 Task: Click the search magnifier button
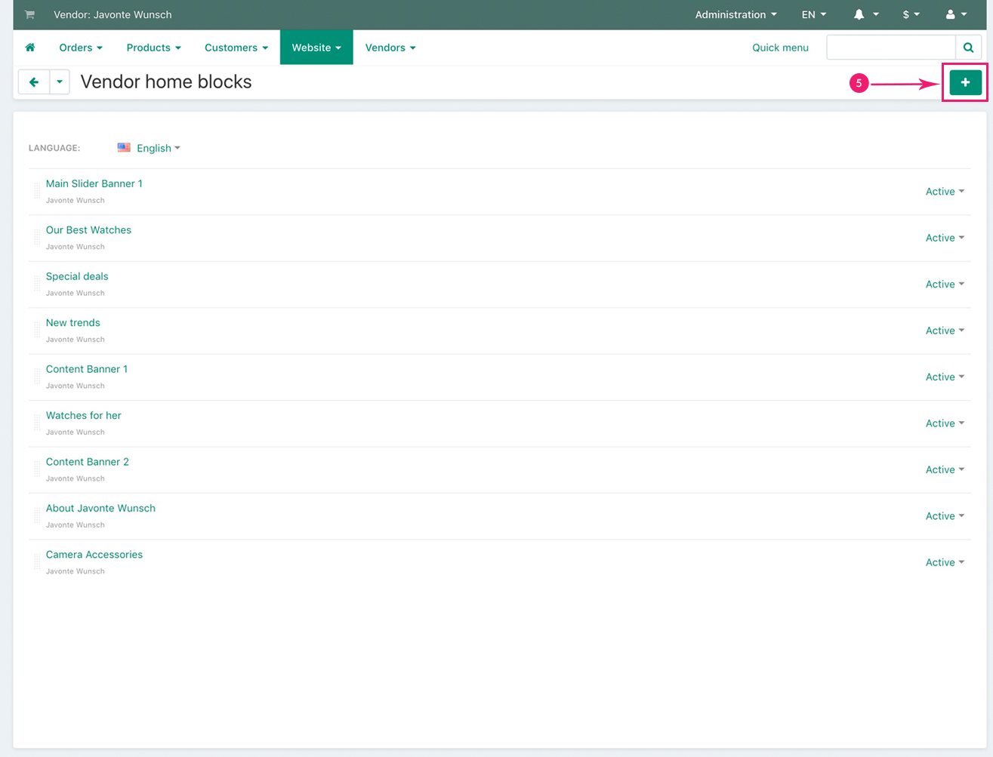(x=968, y=48)
